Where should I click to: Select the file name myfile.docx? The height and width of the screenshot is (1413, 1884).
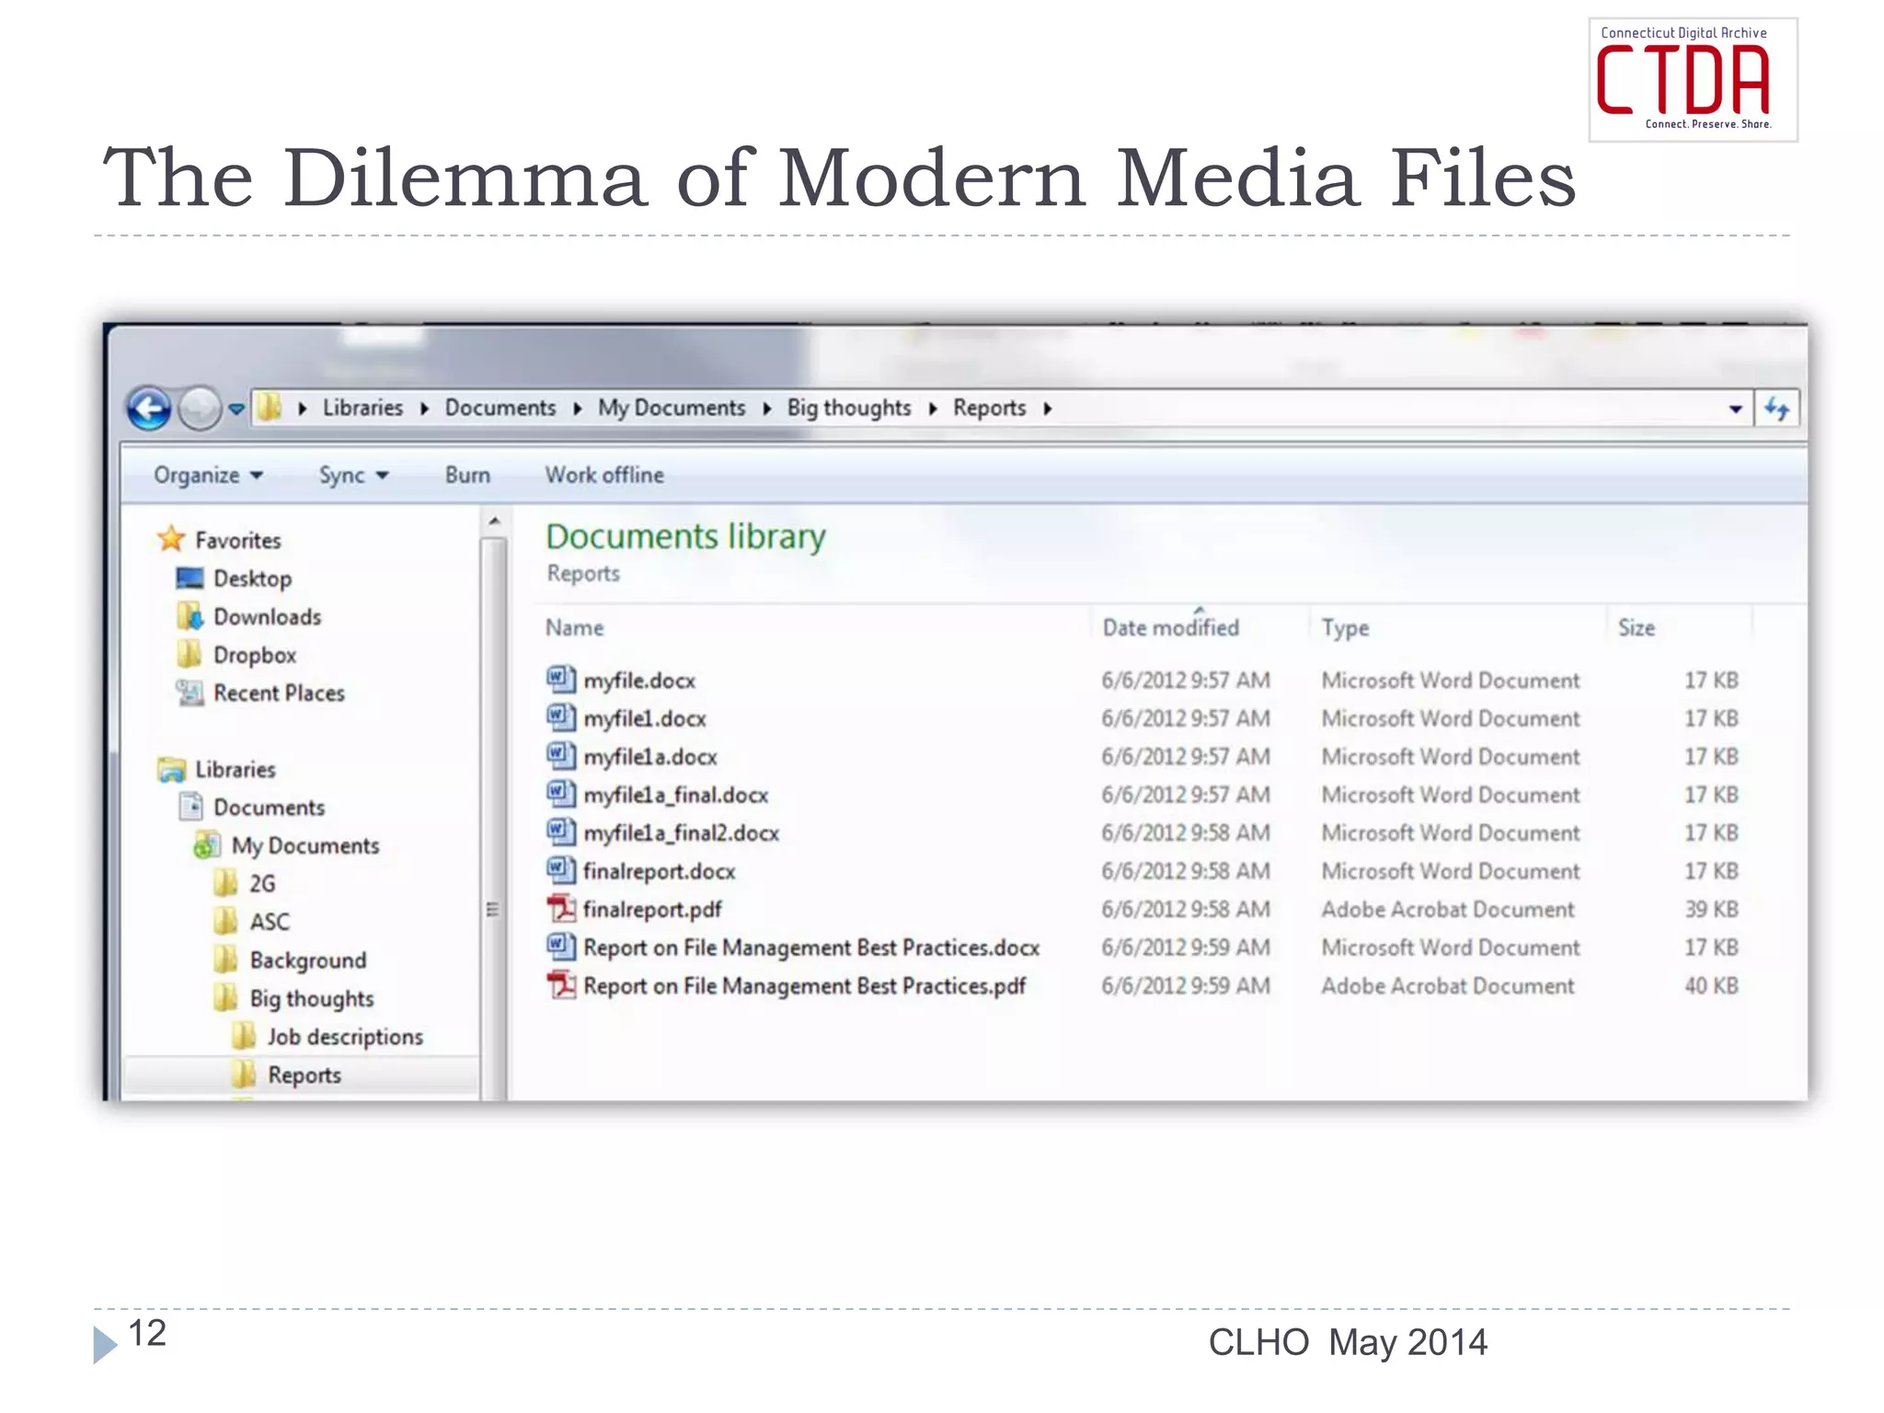click(639, 681)
